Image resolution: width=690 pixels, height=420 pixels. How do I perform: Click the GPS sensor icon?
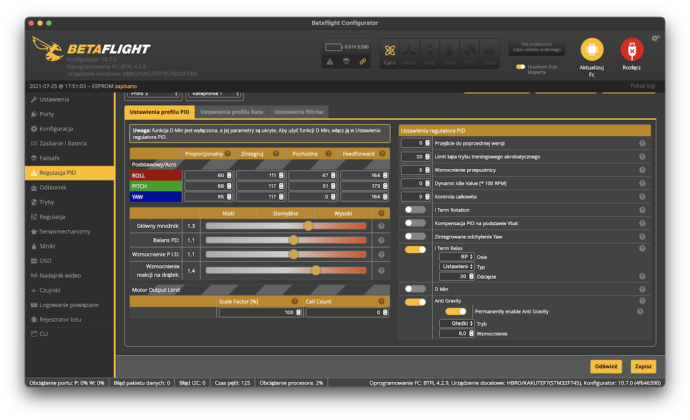click(470, 54)
